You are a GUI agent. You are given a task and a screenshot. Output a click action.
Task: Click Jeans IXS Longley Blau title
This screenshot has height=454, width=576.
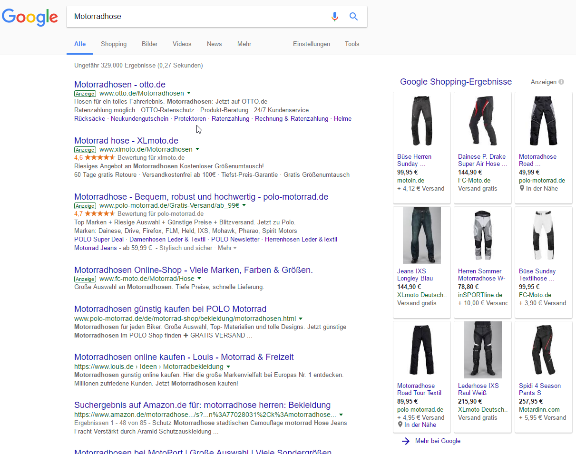coord(415,275)
